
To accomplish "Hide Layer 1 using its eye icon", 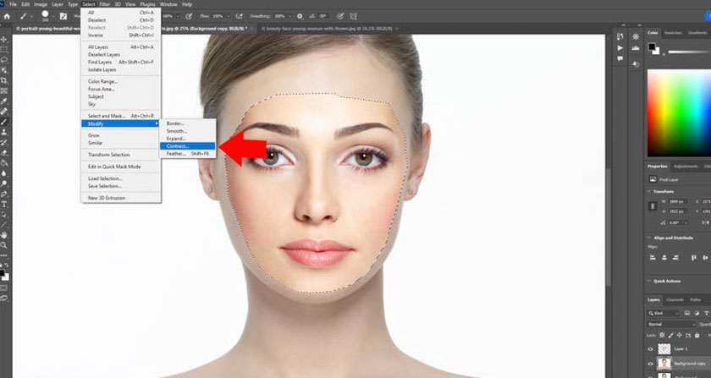I will pos(651,348).
